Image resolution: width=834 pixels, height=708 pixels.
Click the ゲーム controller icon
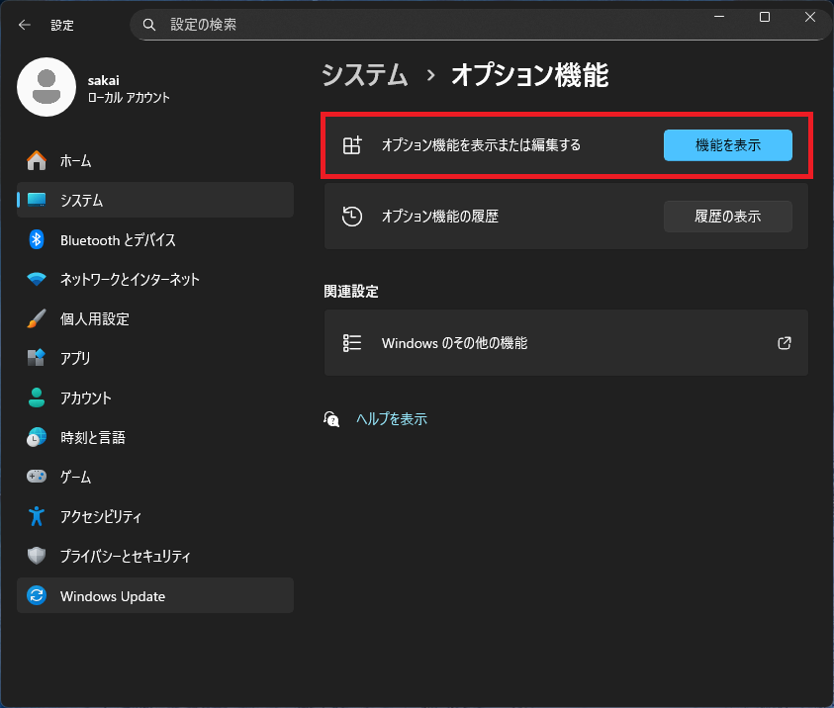(x=37, y=477)
